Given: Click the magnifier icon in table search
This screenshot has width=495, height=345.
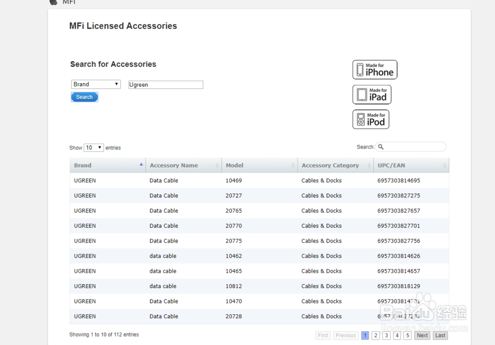Looking at the screenshot, I should (x=381, y=147).
